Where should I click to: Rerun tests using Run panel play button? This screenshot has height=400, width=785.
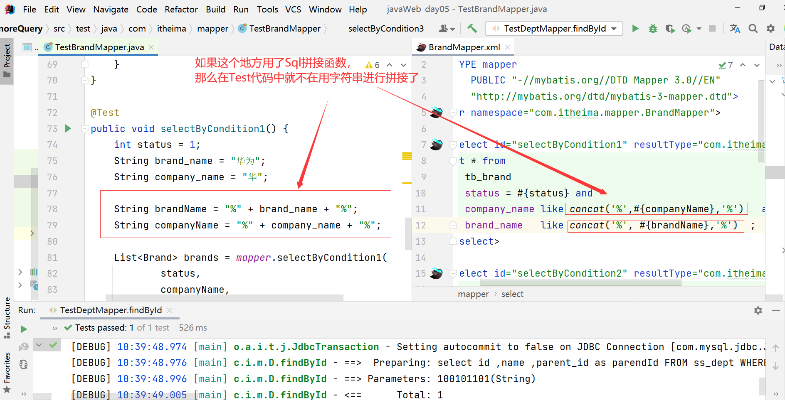coord(24,329)
